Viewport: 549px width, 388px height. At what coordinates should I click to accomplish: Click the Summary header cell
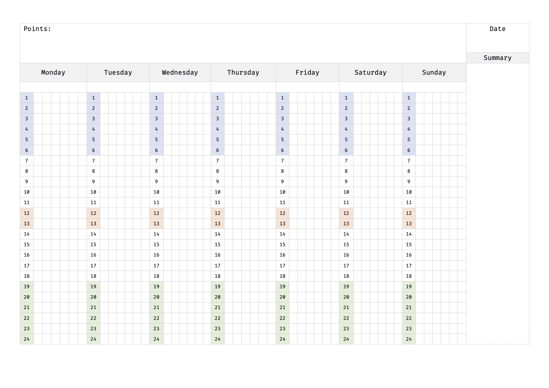pyautogui.click(x=497, y=58)
